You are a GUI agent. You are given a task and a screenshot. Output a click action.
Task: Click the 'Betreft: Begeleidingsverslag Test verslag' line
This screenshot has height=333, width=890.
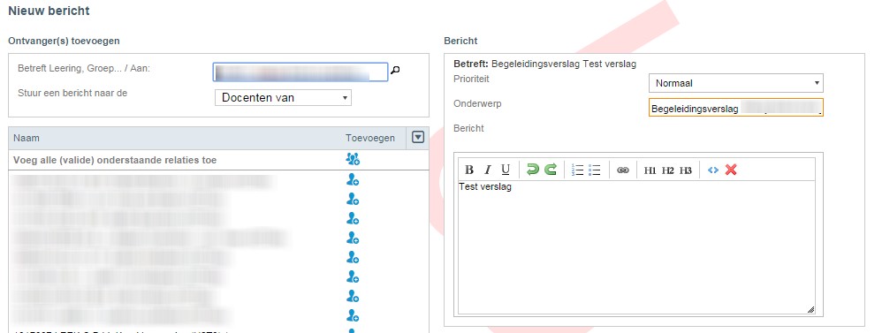pyautogui.click(x=545, y=64)
